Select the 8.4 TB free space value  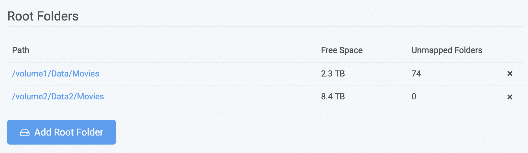click(x=333, y=96)
